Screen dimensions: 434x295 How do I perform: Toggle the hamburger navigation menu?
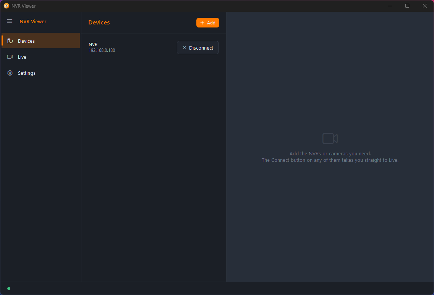point(10,21)
